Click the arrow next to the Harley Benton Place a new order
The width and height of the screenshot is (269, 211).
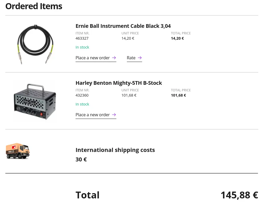(114, 115)
